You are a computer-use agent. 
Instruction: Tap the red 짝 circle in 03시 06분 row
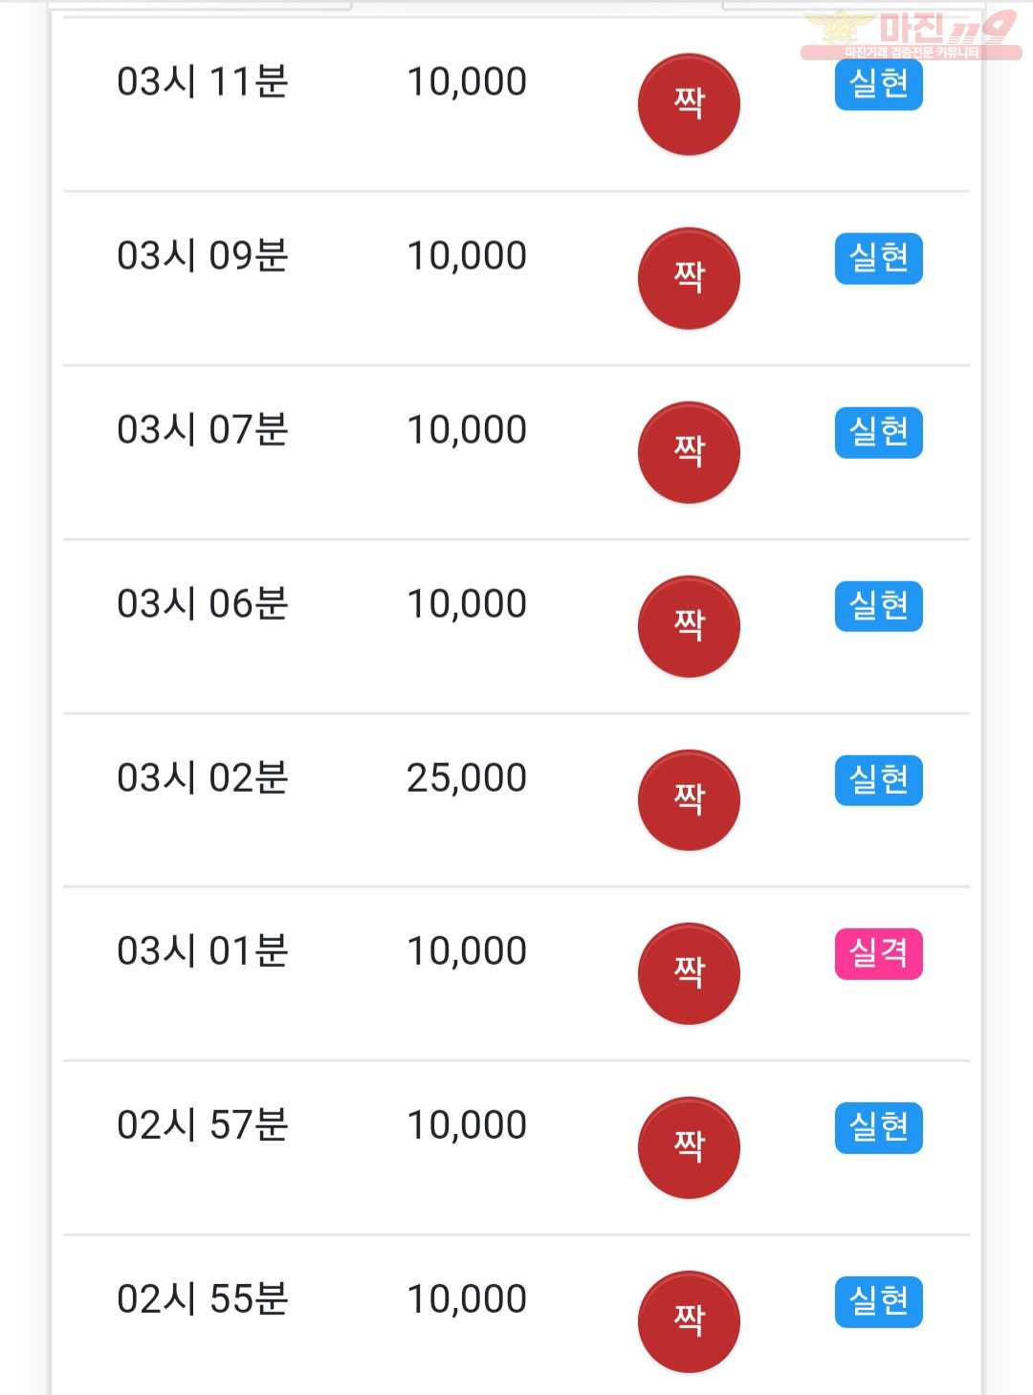point(689,626)
